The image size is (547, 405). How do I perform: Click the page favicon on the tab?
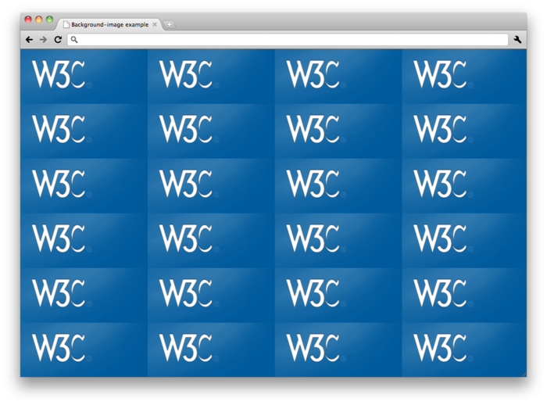point(66,24)
